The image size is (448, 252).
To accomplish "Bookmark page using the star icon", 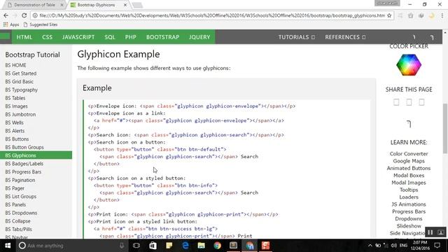I will 389,15.
